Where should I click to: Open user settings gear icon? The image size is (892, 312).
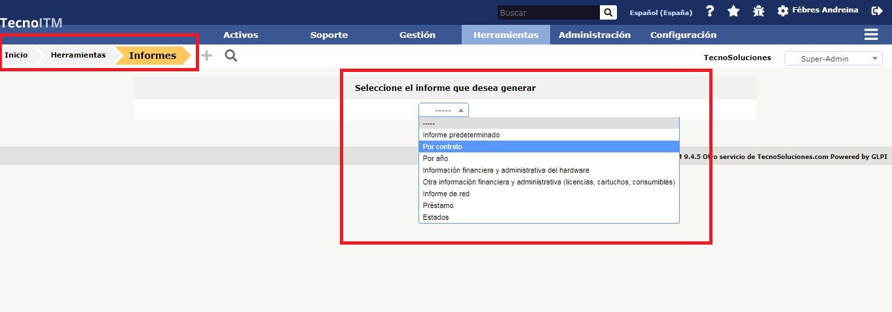782,12
